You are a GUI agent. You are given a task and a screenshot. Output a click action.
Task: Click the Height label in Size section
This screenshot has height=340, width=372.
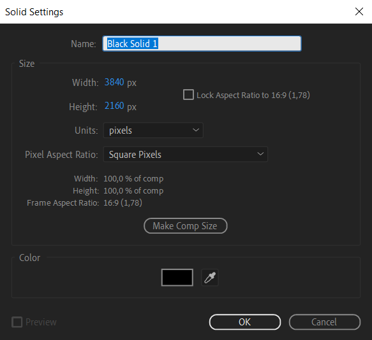click(84, 107)
